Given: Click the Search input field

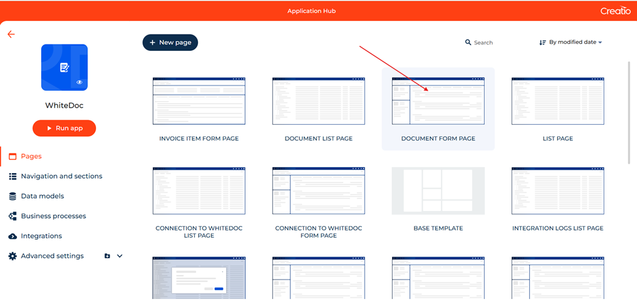Looking at the screenshot, I should 483,42.
